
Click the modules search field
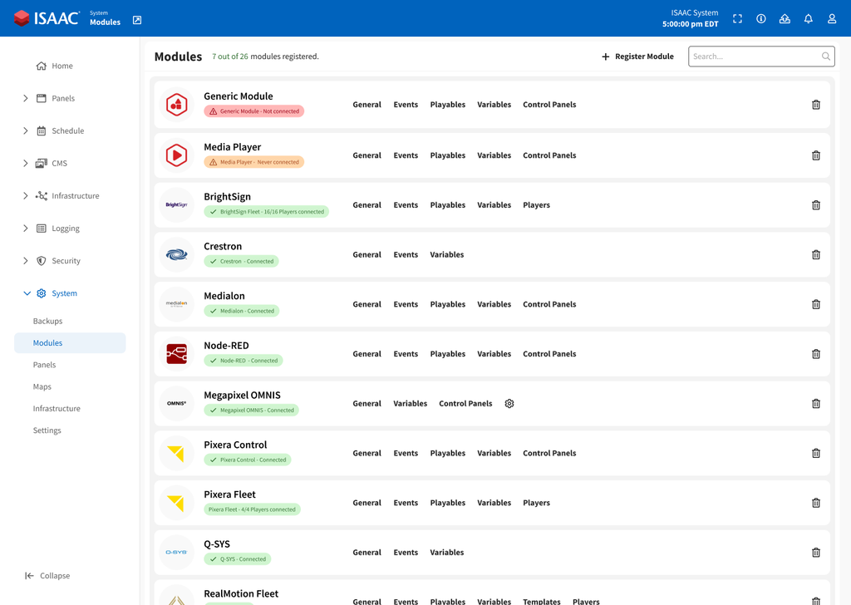(755, 57)
